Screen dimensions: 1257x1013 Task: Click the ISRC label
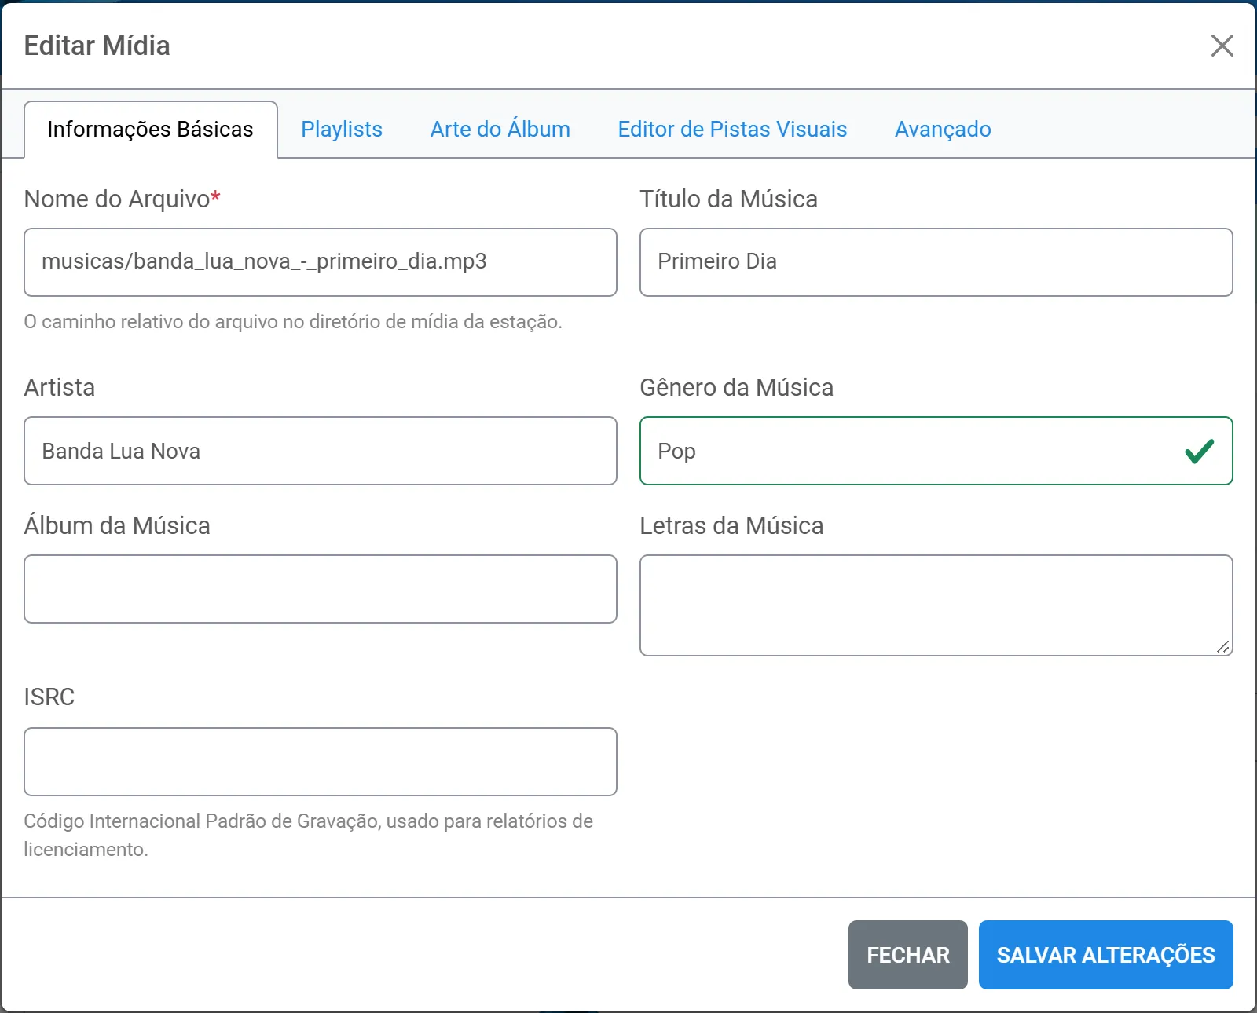tap(49, 697)
